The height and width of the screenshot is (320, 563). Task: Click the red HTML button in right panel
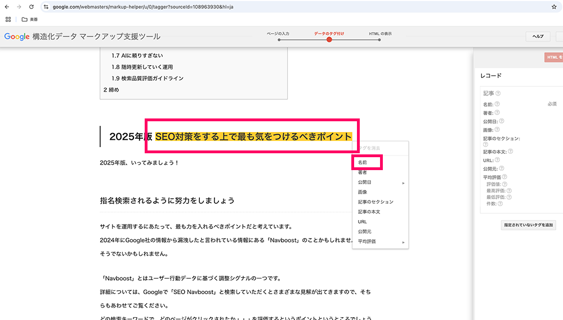[x=553, y=57]
